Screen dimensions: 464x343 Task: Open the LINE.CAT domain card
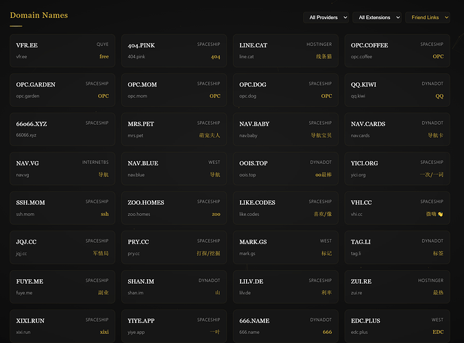(x=286, y=51)
